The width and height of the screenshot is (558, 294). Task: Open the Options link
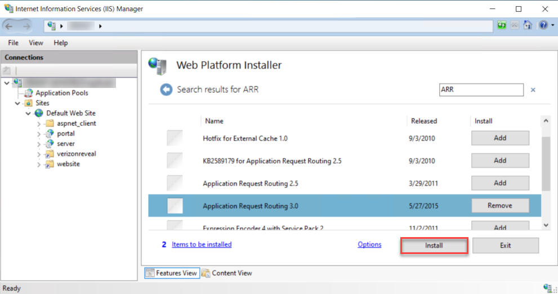click(369, 244)
